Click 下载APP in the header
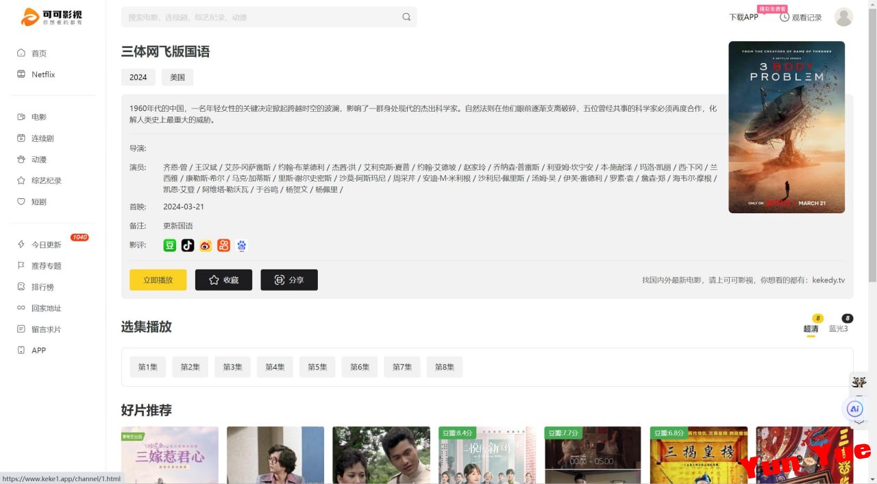This screenshot has height=484, width=877. [743, 17]
